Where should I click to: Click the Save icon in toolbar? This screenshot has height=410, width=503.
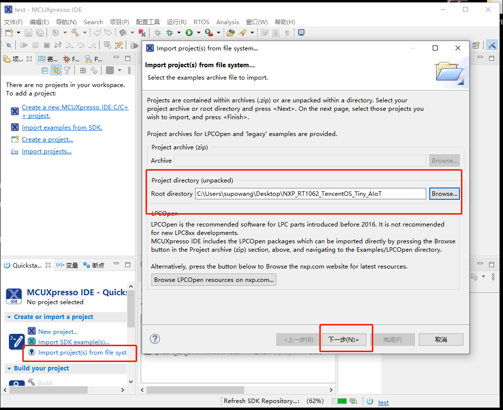(29, 33)
